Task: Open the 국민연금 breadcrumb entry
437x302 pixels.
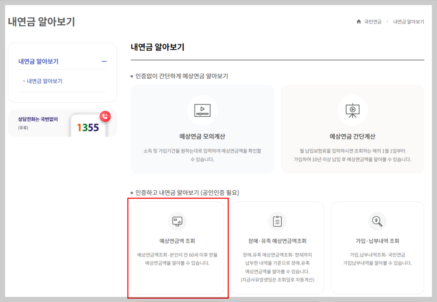Action: coord(373,21)
